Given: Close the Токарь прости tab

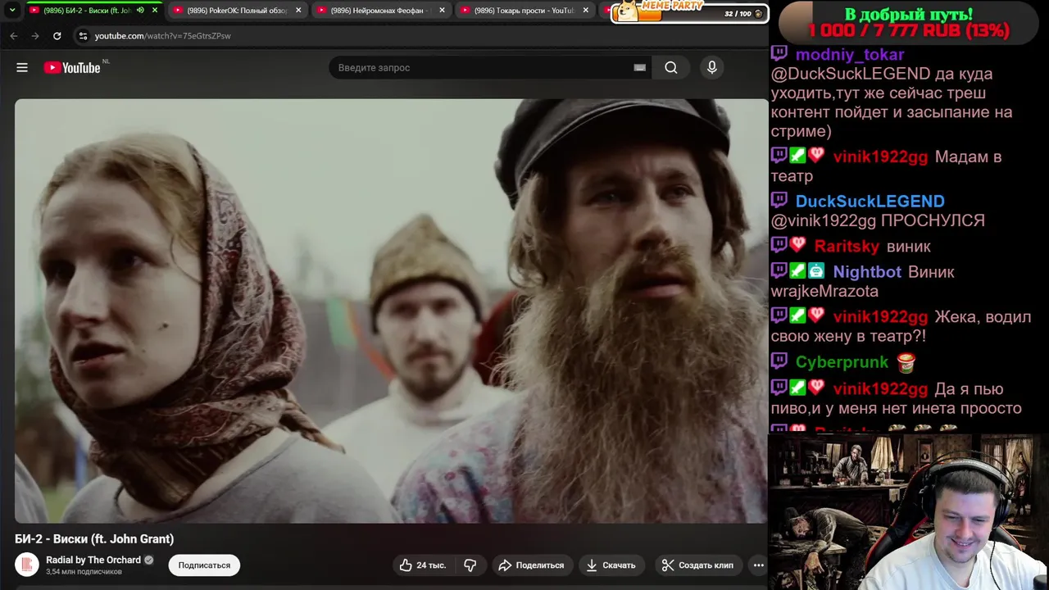Looking at the screenshot, I should (x=585, y=11).
